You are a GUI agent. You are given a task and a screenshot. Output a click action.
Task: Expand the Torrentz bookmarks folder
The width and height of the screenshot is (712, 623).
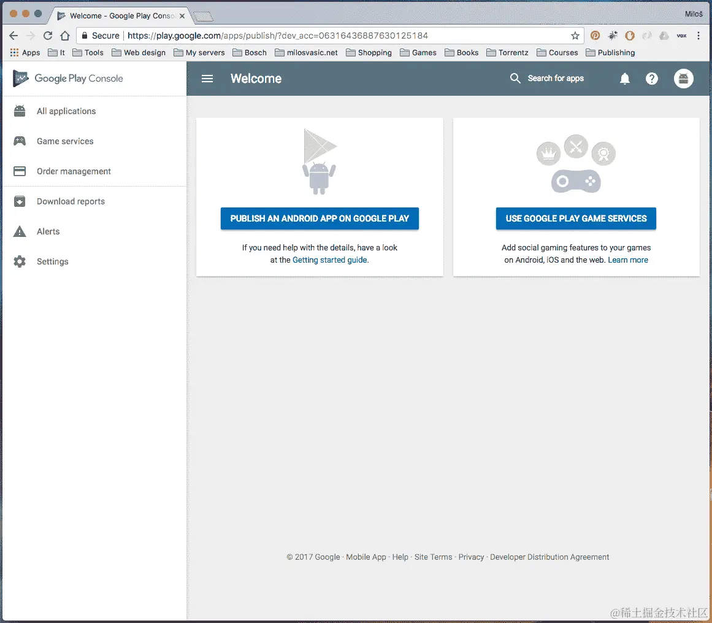pyautogui.click(x=507, y=53)
